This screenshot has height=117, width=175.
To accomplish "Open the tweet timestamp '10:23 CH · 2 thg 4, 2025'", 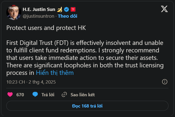I will pyautogui.click(x=31, y=82).
